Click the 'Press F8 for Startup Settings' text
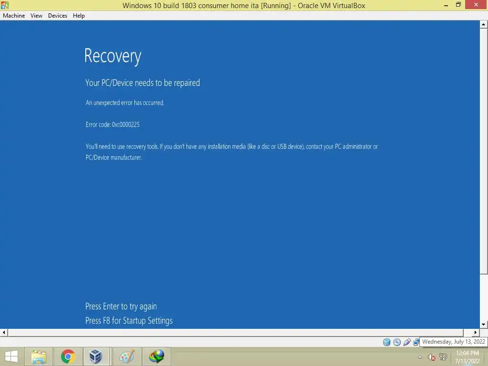 (129, 321)
